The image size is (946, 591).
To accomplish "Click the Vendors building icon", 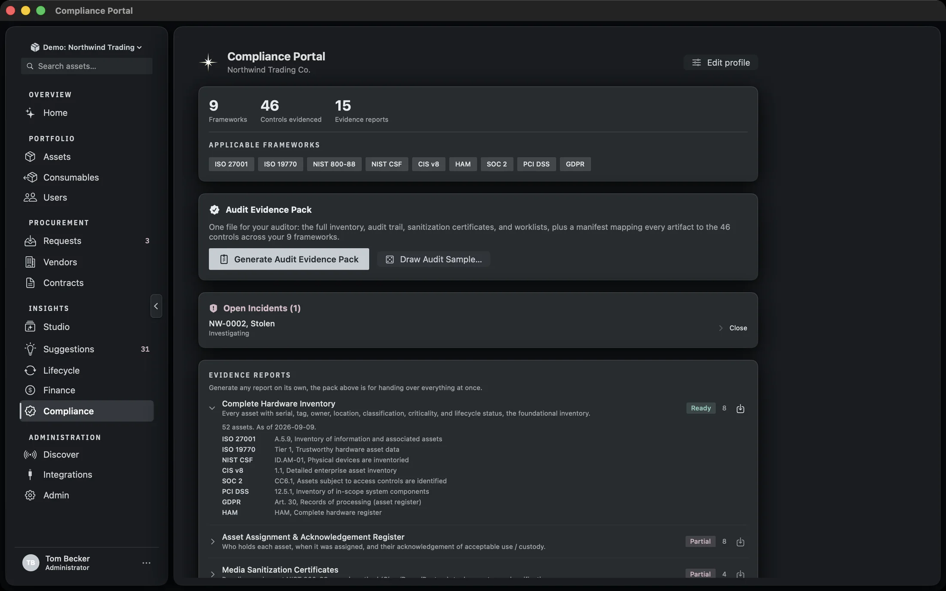I will pos(30,262).
